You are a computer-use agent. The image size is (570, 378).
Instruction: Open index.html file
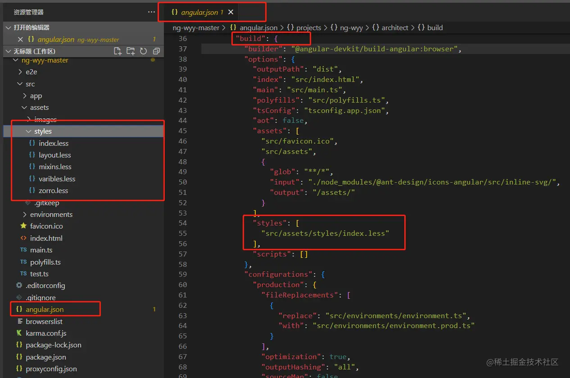[46, 238]
